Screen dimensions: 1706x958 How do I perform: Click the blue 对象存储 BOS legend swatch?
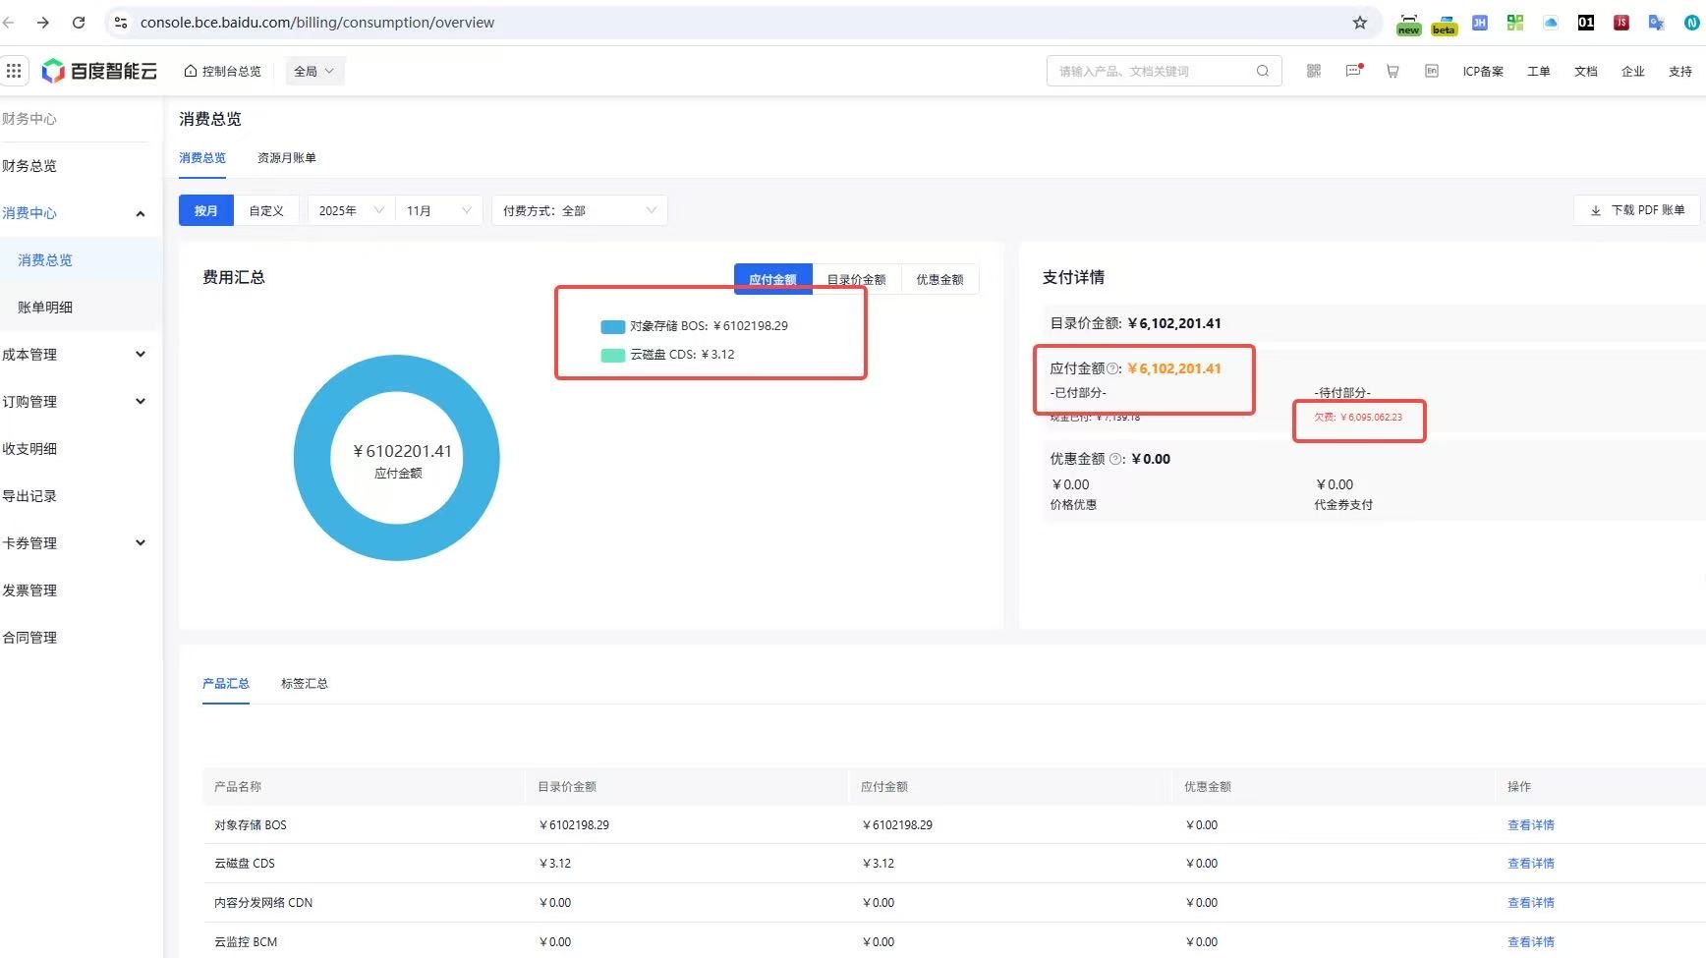pos(612,327)
